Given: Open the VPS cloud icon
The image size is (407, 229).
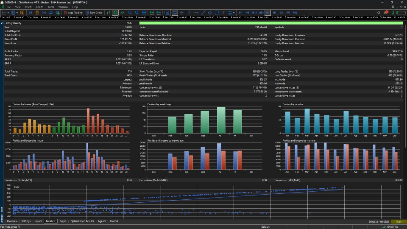Looking at the screenshot, I should click(50, 12).
